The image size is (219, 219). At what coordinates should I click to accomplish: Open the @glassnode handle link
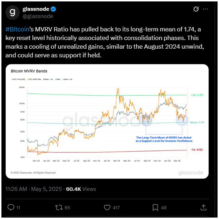[x=38, y=16]
